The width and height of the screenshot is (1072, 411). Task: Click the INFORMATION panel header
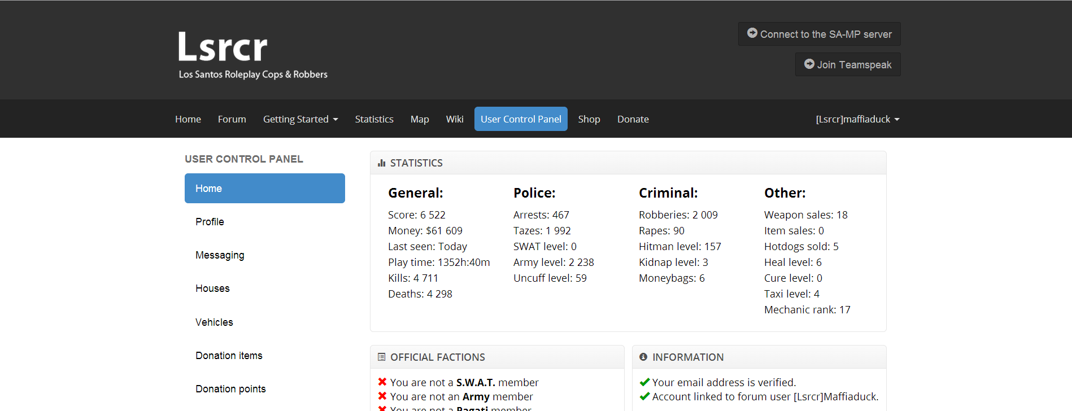pyautogui.click(x=759, y=357)
